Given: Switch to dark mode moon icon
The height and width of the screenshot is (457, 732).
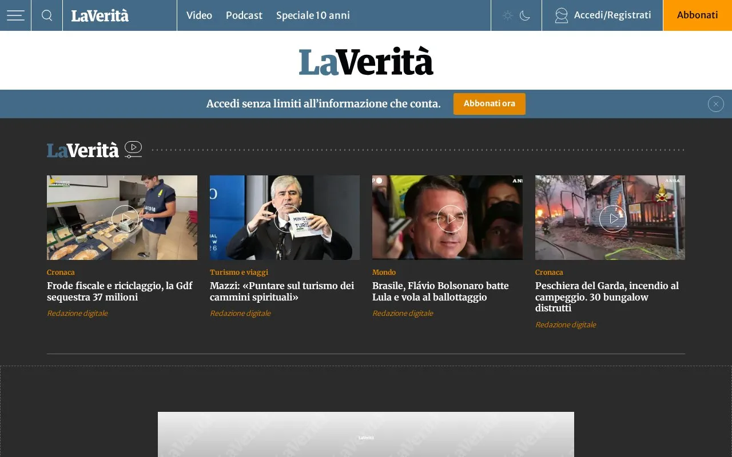Looking at the screenshot, I should tap(525, 15).
